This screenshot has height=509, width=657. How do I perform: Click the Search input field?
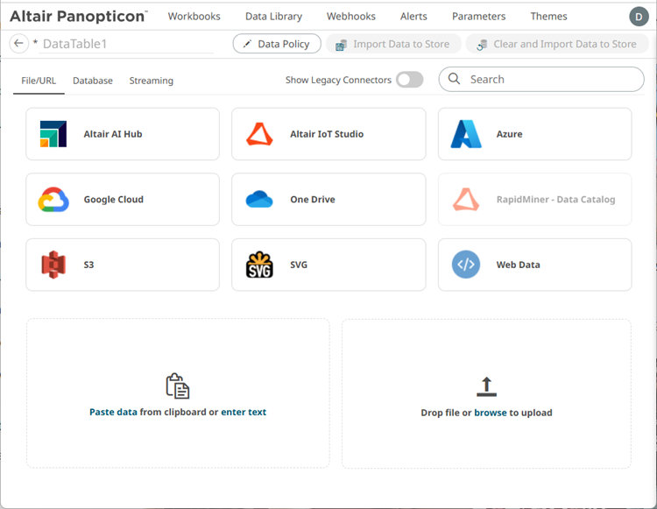541,79
